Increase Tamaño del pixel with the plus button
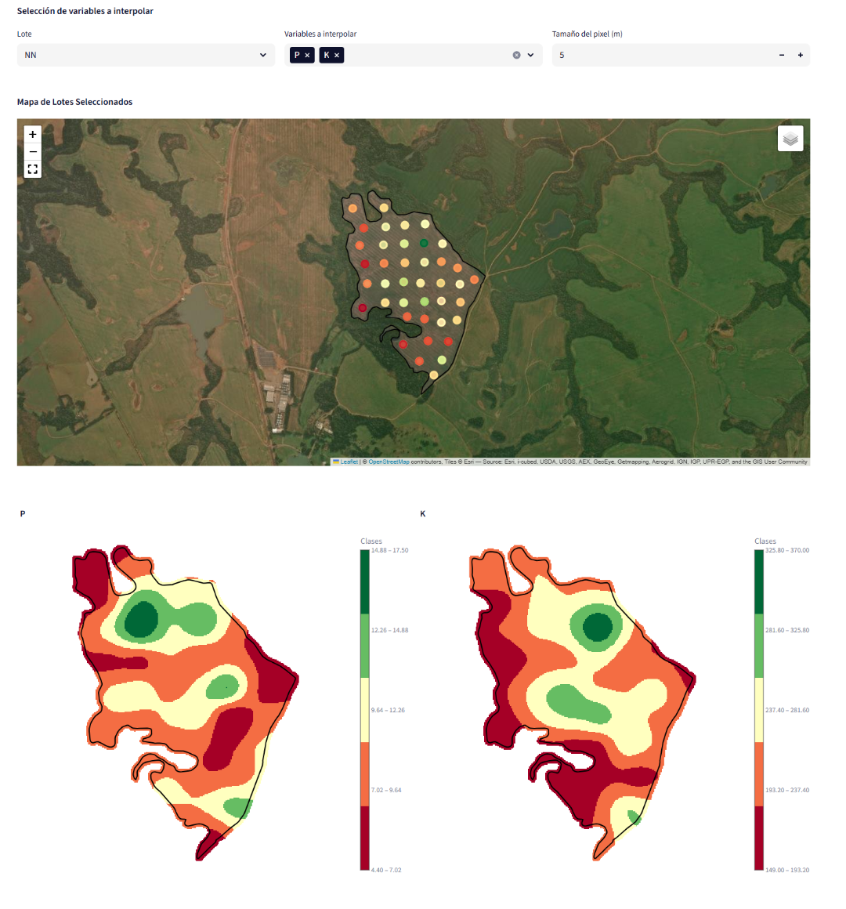The height and width of the screenshot is (909, 846). click(800, 55)
